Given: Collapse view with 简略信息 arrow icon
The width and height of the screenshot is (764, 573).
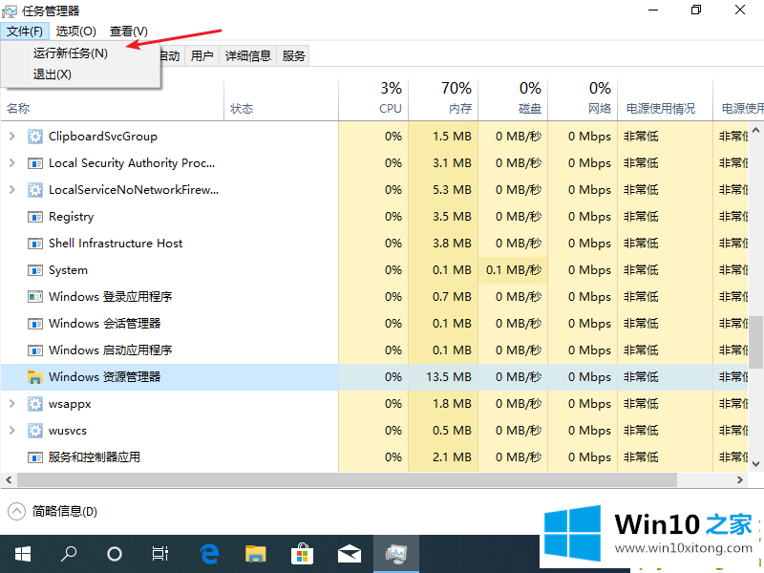Looking at the screenshot, I should click(x=16, y=512).
